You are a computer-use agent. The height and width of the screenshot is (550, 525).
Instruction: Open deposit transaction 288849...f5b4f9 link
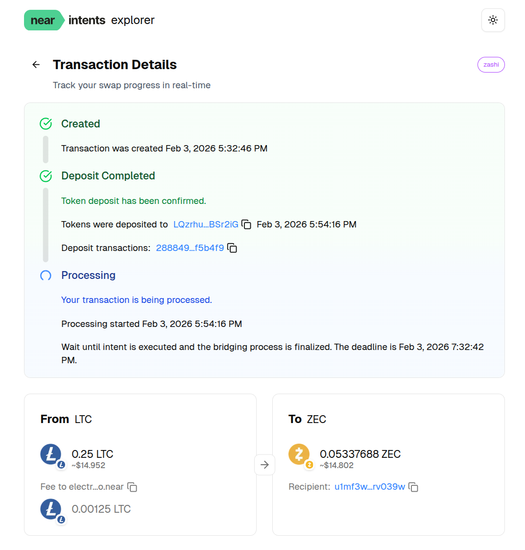click(190, 248)
